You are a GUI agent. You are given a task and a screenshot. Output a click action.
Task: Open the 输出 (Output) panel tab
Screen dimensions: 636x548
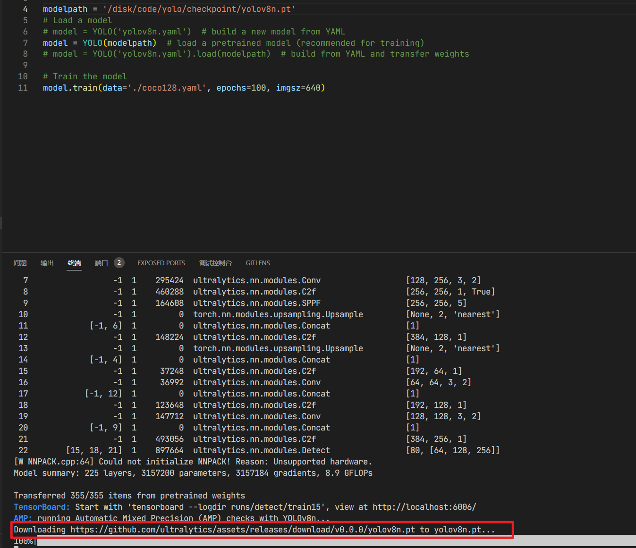pyautogui.click(x=47, y=263)
